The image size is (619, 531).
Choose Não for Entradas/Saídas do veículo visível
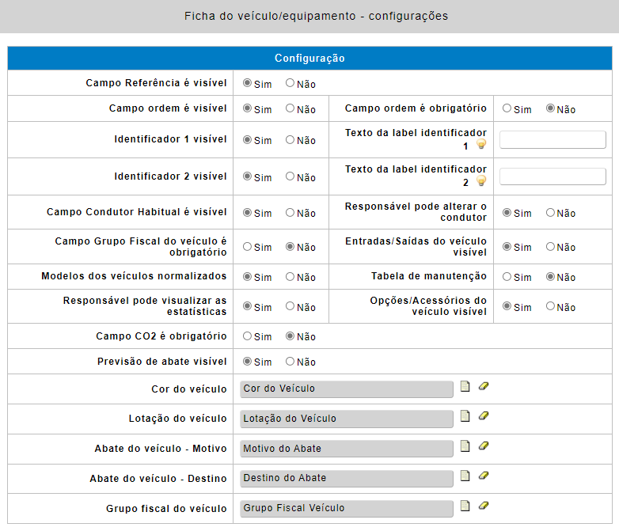point(551,247)
